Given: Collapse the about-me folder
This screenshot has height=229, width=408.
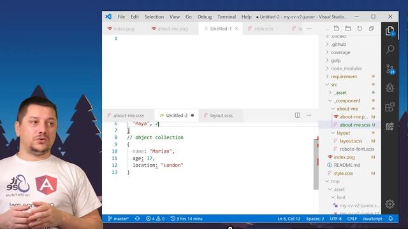Looking at the screenshot, I should 347,109.
